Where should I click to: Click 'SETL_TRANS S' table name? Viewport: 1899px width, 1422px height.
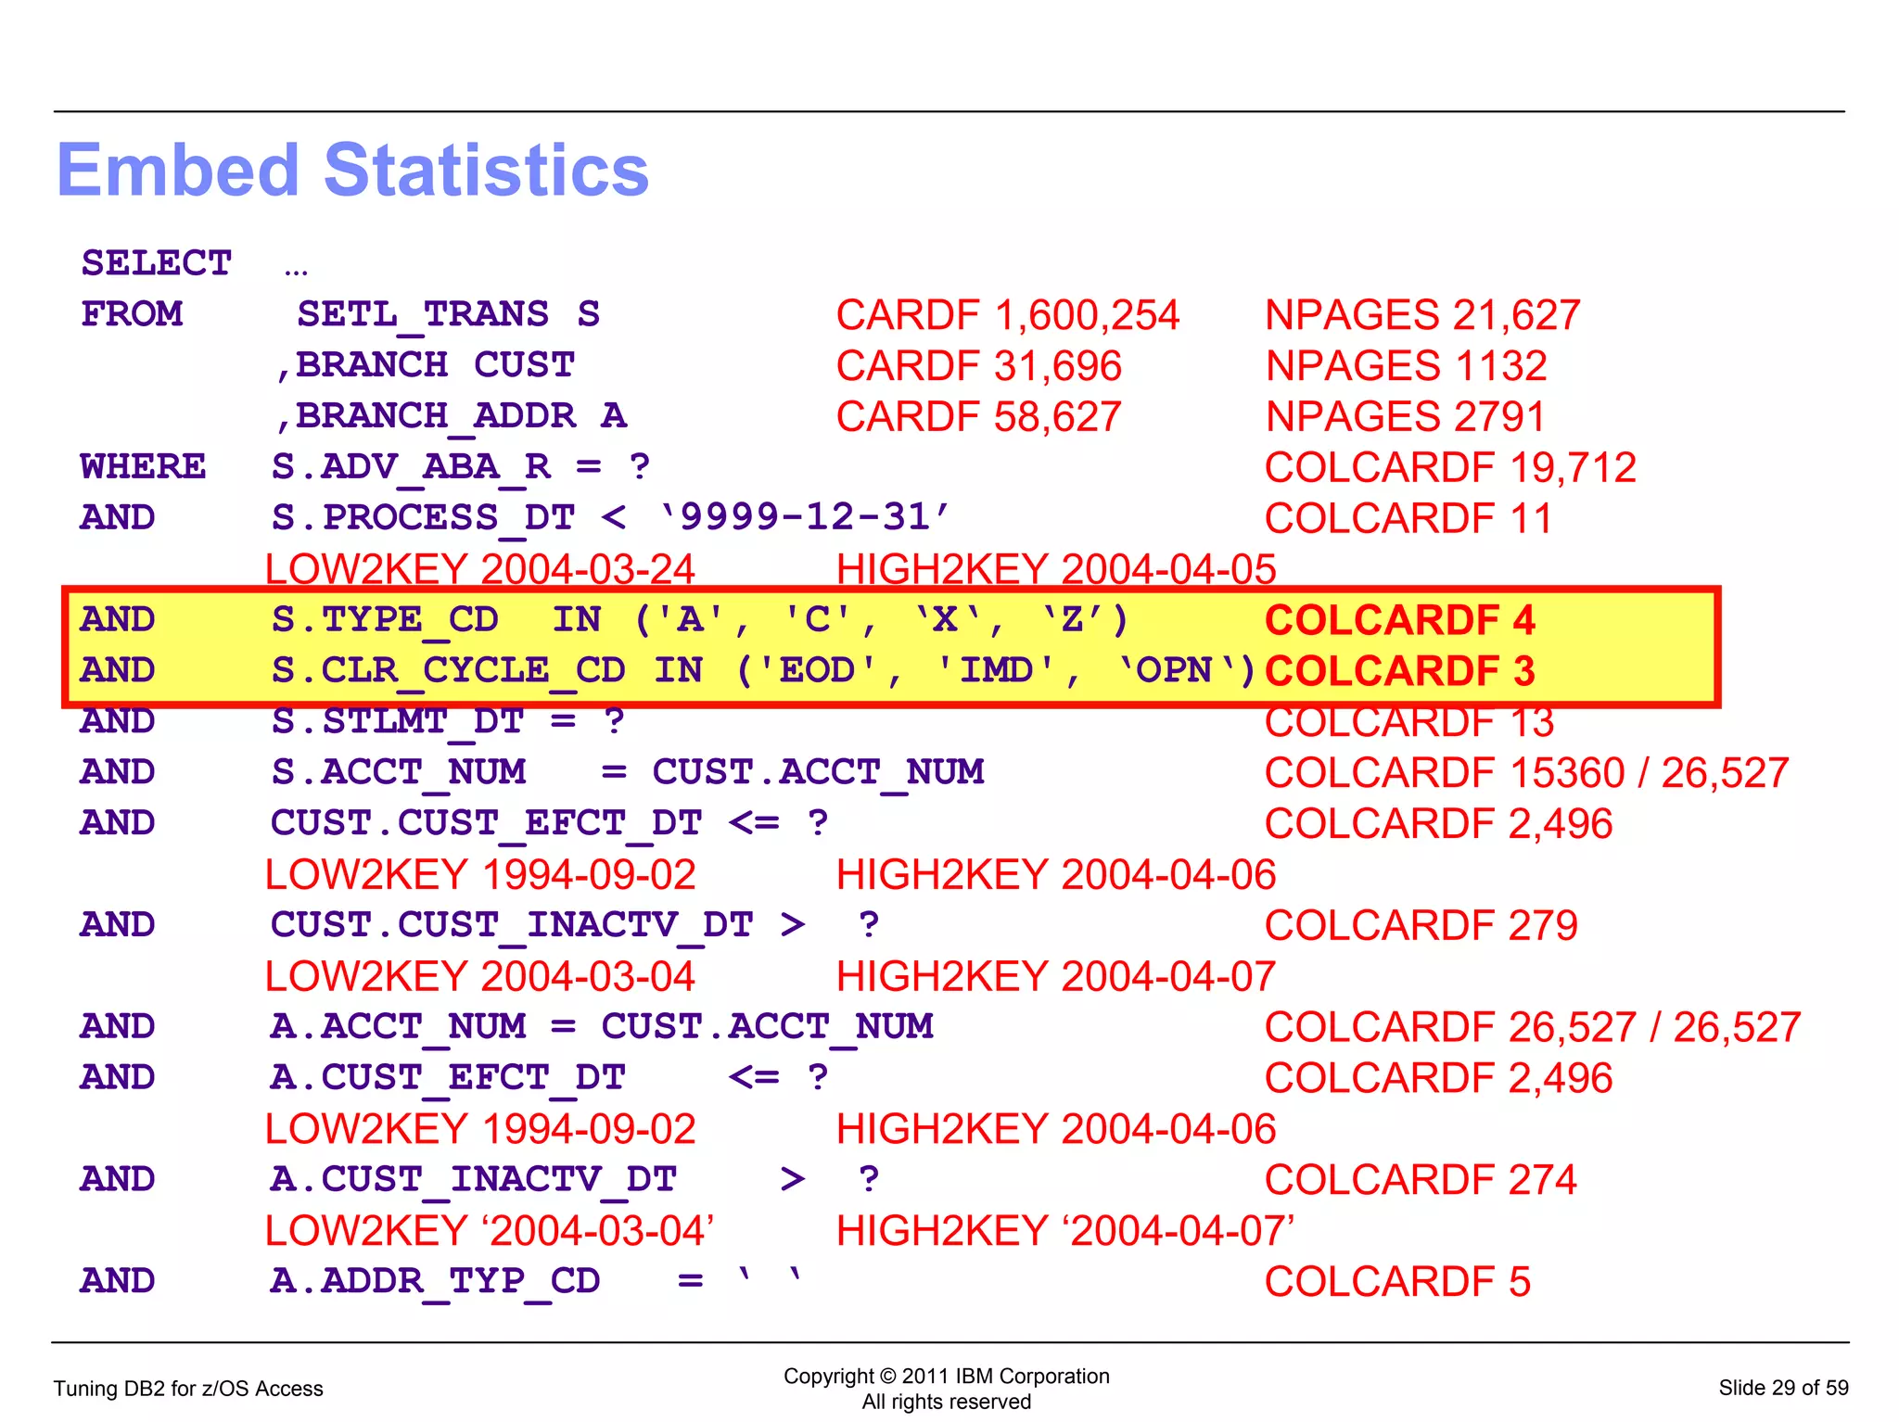[449, 315]
